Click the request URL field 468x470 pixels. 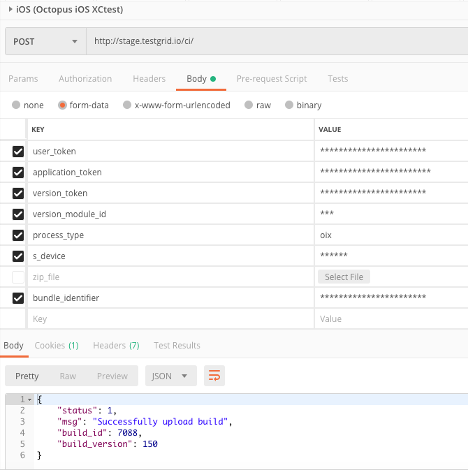pos(277,41)
